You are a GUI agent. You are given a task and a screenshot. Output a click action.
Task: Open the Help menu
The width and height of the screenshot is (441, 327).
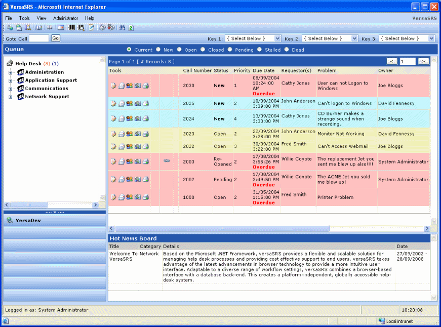tap(90, 18)
